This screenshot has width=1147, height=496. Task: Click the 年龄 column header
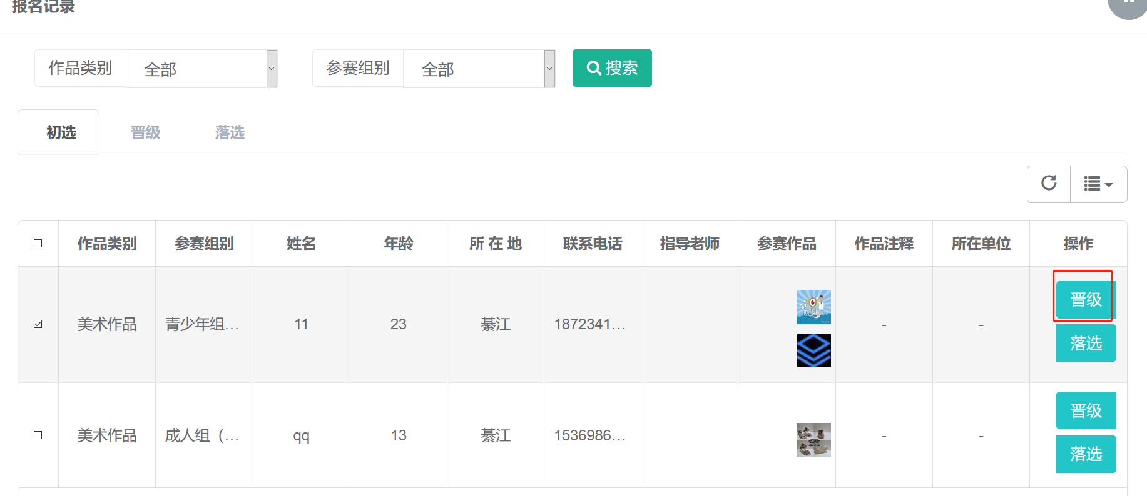(398, 244)
